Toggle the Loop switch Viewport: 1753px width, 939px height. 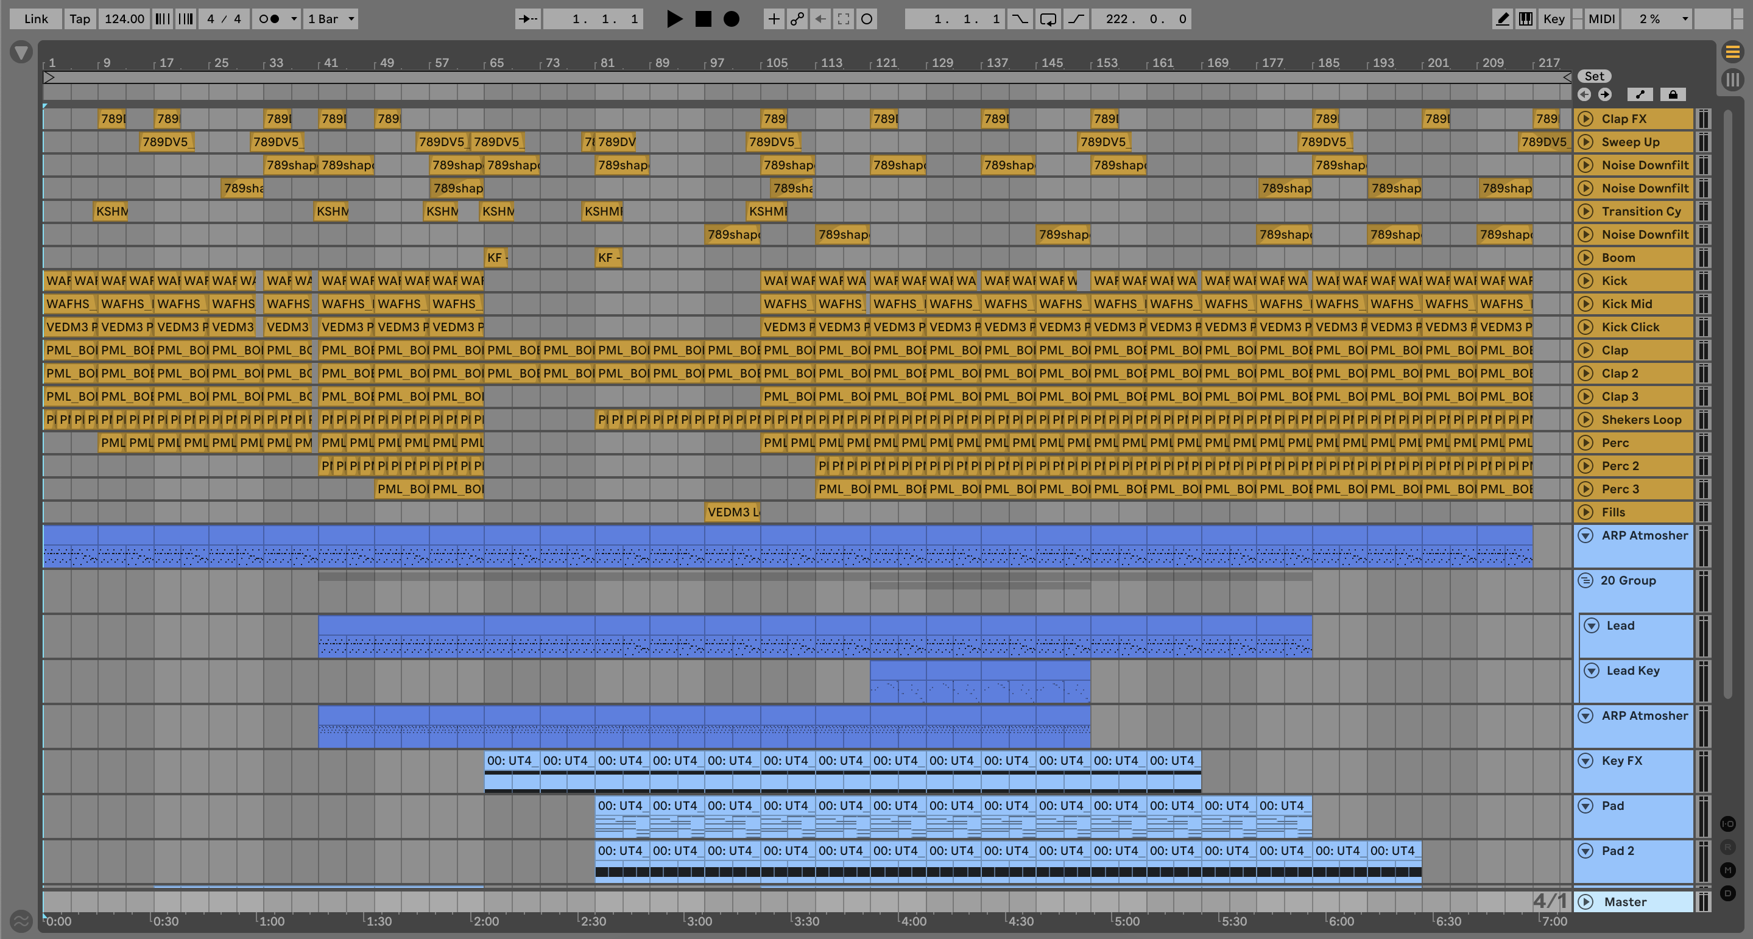pos(1048,19)
